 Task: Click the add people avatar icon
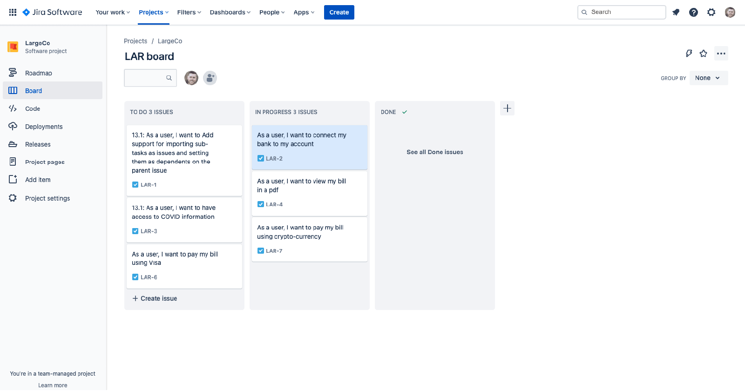pos(210,78)
